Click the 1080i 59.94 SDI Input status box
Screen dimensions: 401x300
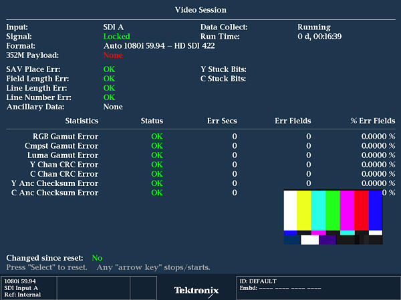click(29, 287)
